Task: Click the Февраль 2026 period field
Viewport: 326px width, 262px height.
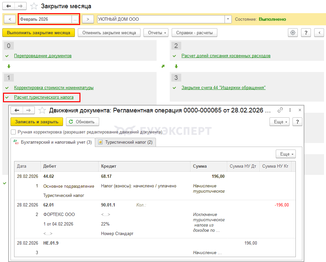Action: point(45,19)
